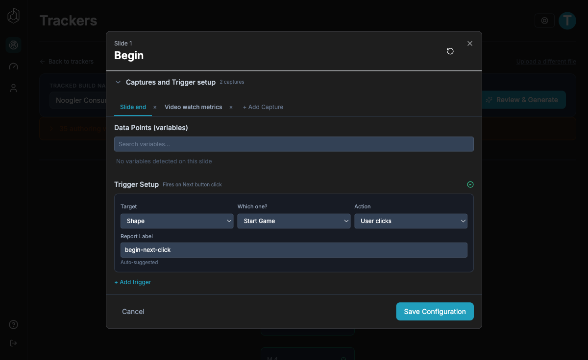Open the Action dropdown showing User clicks
The width and height of the screenshot is (588, 360).
coord(411,221)
